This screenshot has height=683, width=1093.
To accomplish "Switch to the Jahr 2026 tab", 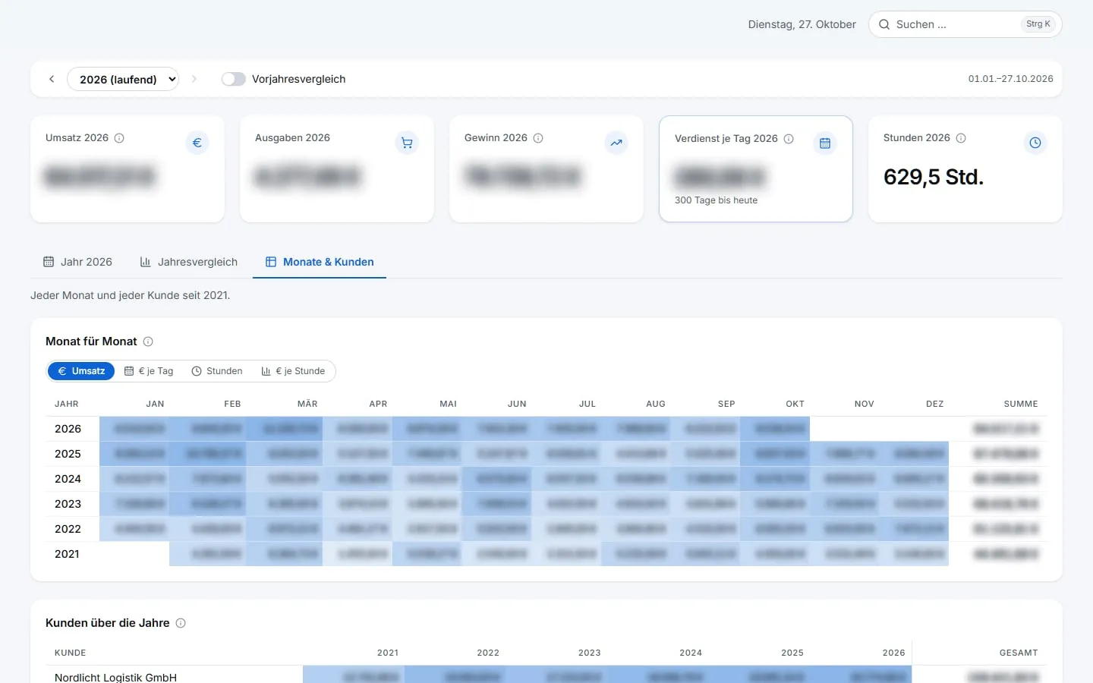I will click(x=77, y=262).
